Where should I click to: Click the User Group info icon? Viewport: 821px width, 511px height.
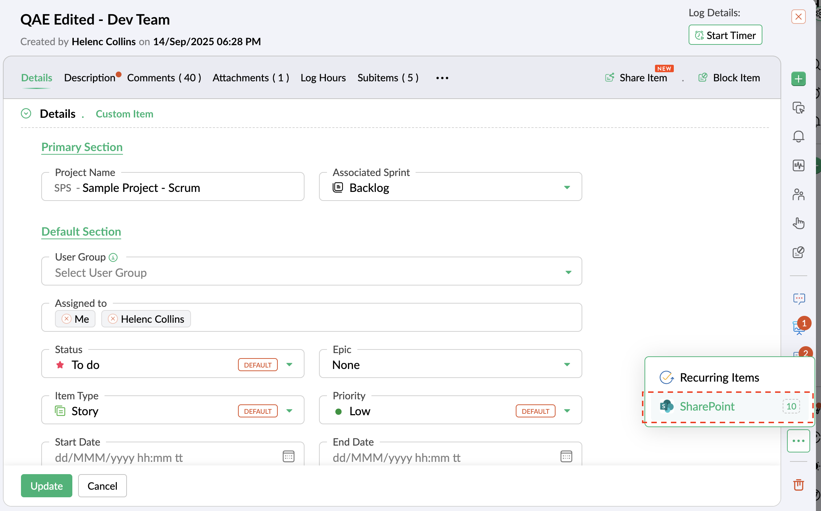pyautogui.click(x=113, y=257)
